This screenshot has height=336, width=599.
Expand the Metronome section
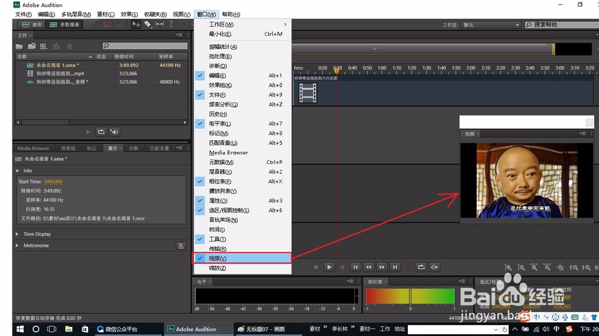(x=17, y=246)
